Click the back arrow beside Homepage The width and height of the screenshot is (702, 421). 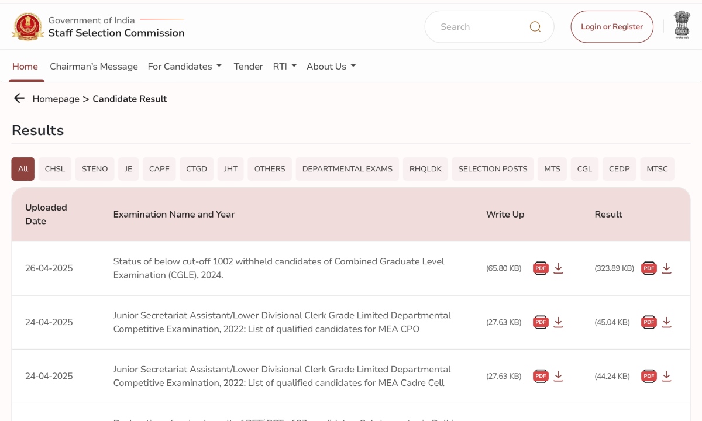tap(19, 98)
